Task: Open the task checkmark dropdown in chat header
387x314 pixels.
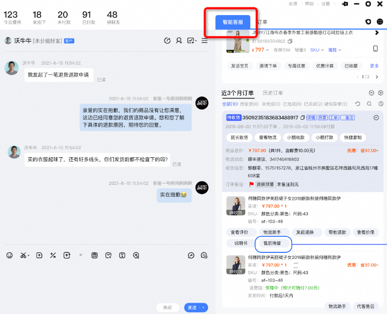Action: pos(192,41)
